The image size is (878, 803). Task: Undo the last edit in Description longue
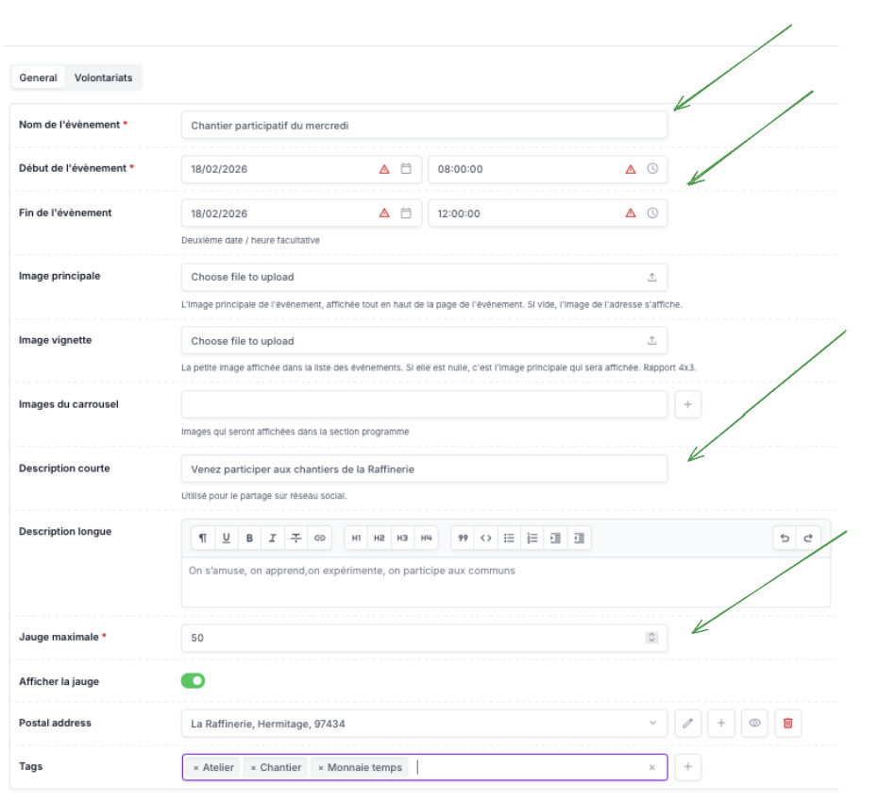point(785,538)
